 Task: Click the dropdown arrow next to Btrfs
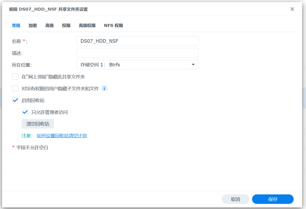193,65
